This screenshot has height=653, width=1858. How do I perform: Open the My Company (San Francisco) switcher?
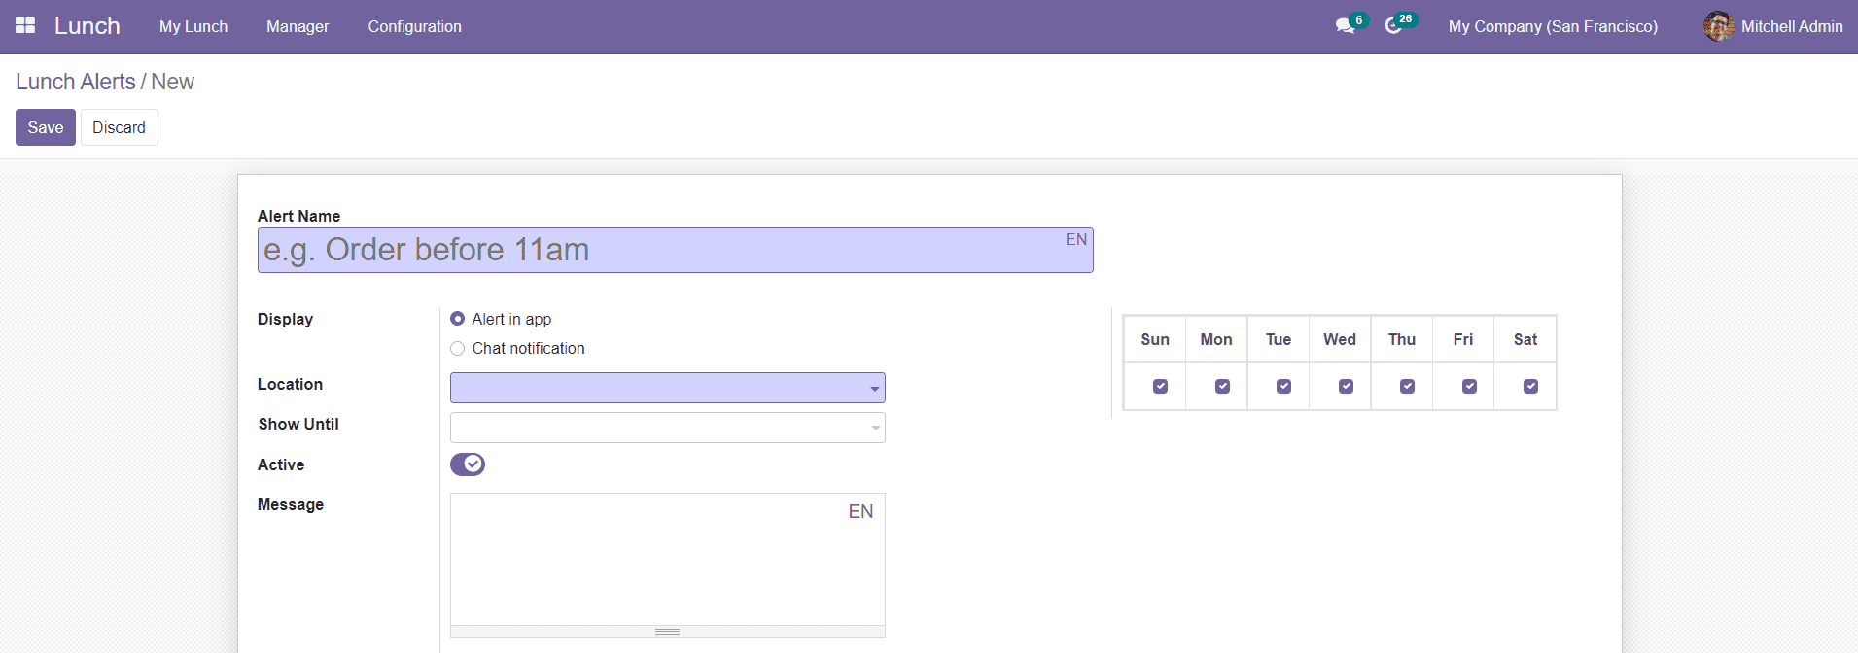[x=1552, y=26]
